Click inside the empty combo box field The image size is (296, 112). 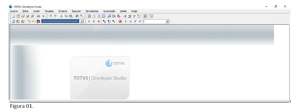pos(154,21)
